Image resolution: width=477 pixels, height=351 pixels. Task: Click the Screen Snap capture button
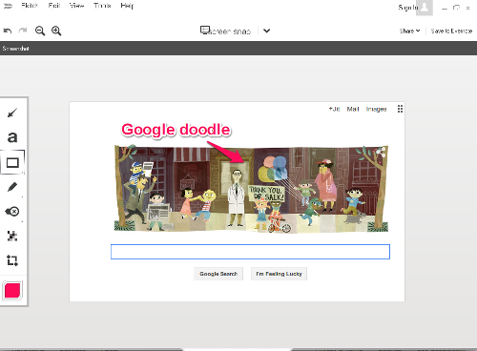tap(225, 31)
